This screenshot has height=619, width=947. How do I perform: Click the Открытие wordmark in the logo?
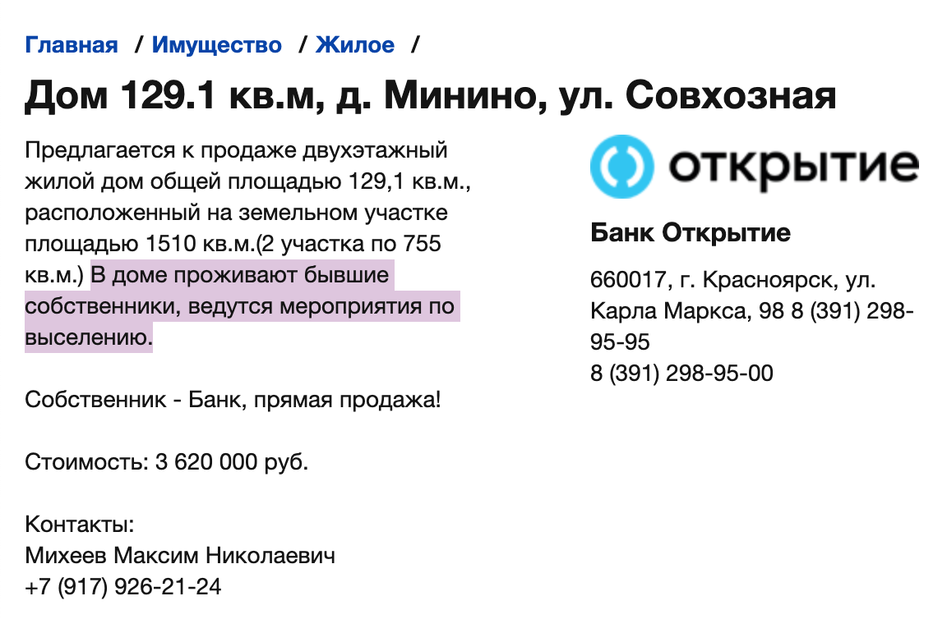point(792,167)
